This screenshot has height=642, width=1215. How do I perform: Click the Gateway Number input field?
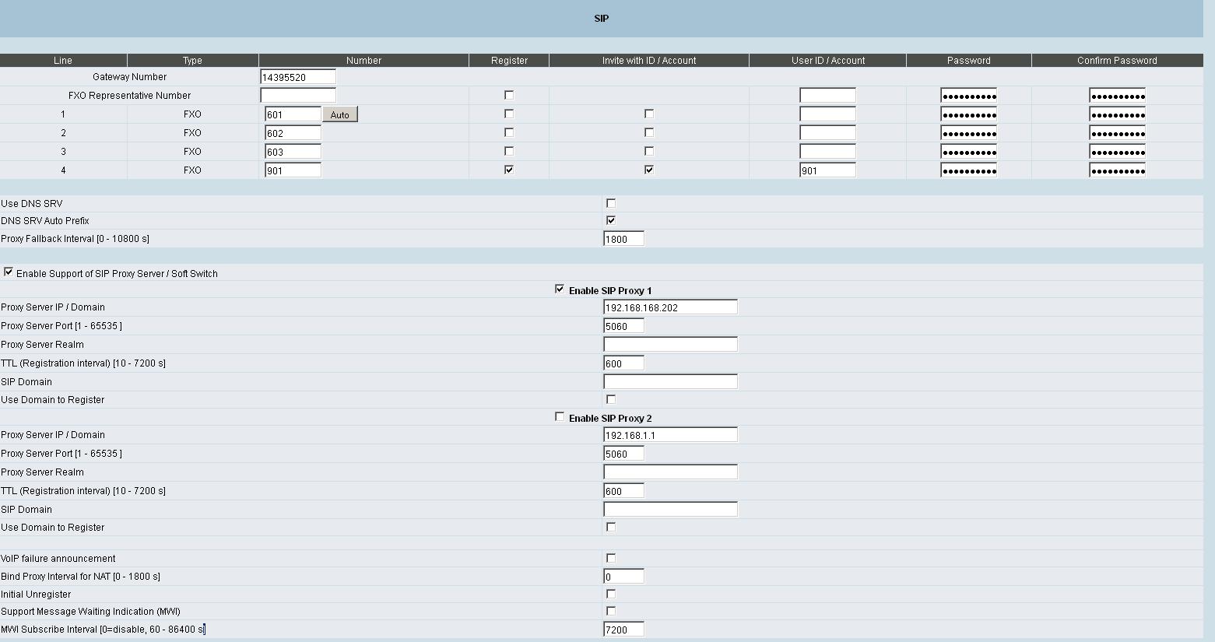click(x=298, y=77)
